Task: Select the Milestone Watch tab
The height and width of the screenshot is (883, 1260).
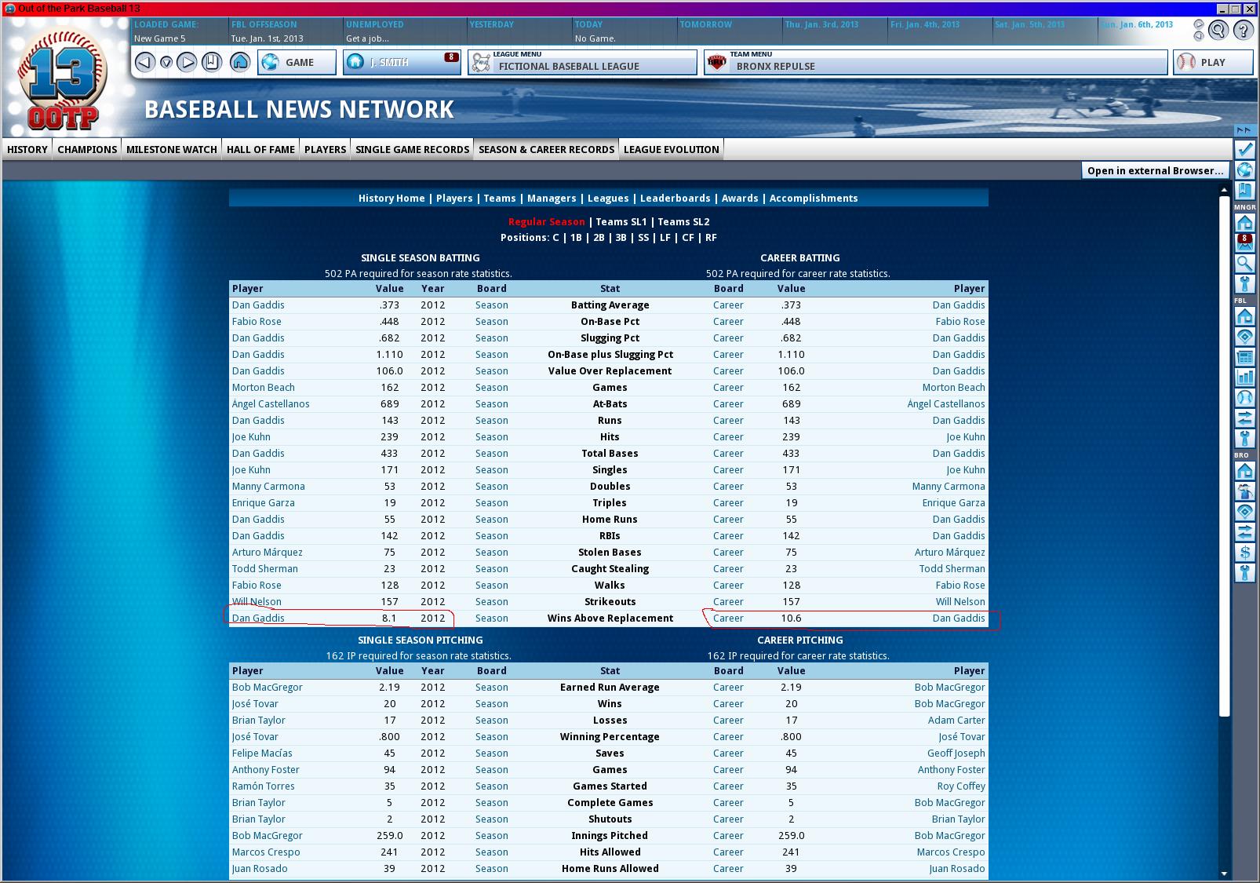Action: tap(171, 149)
